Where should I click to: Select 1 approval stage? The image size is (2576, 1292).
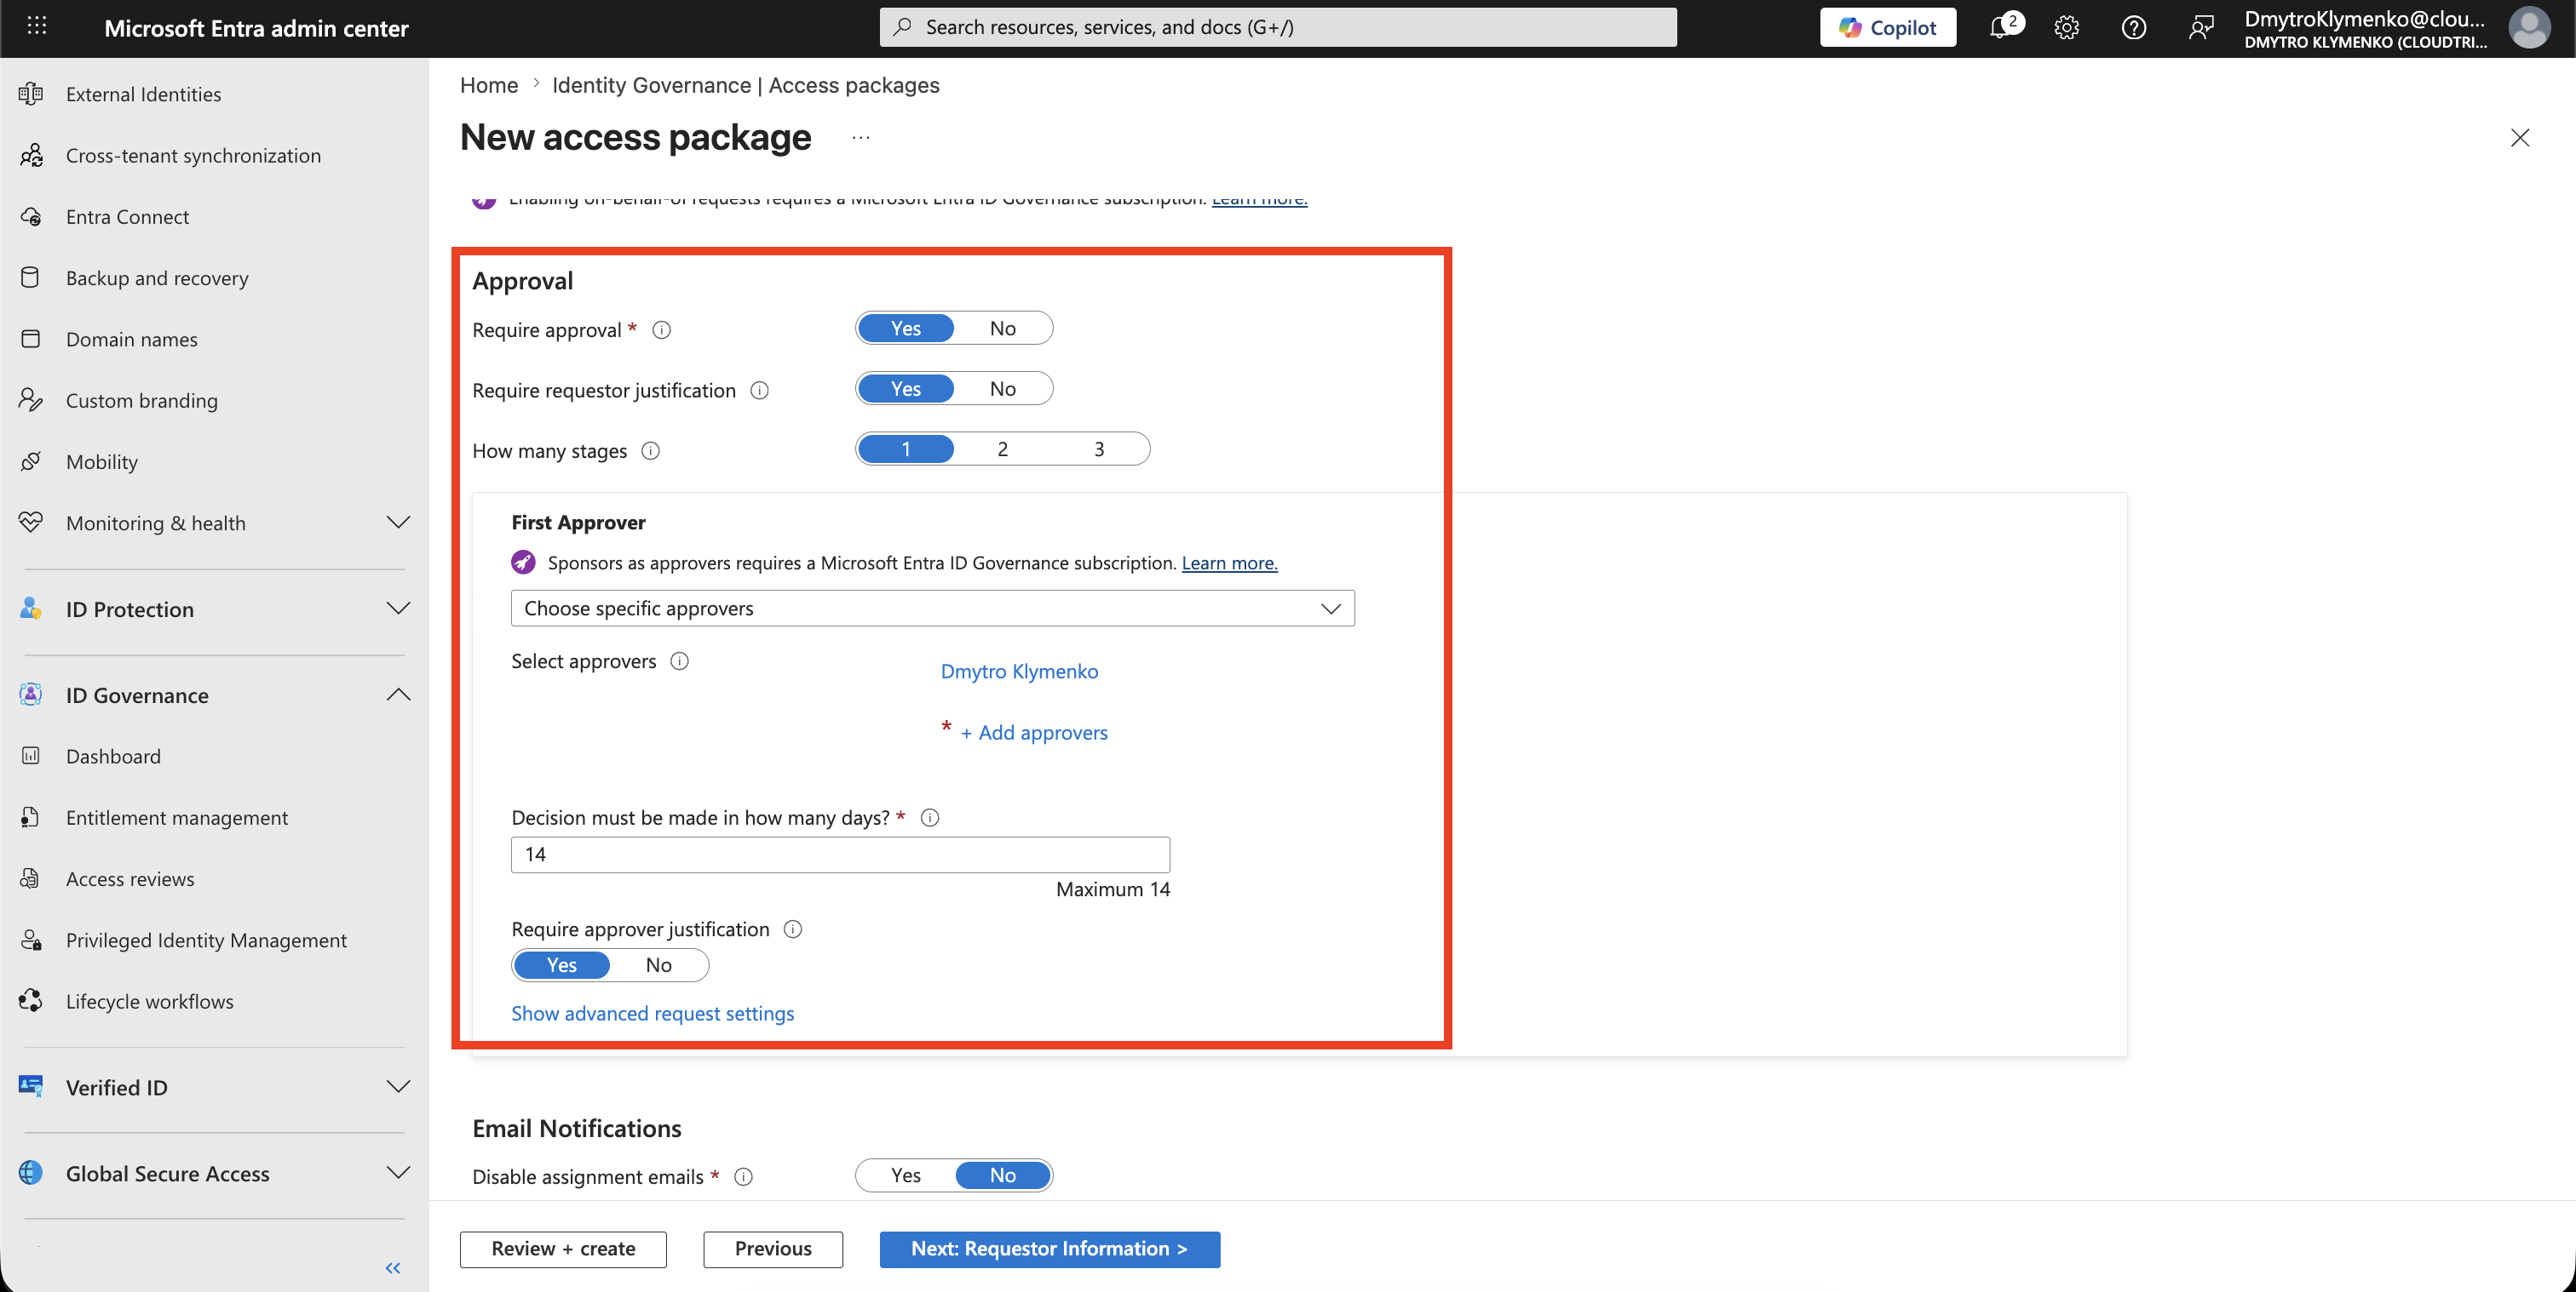click(906, 449)
